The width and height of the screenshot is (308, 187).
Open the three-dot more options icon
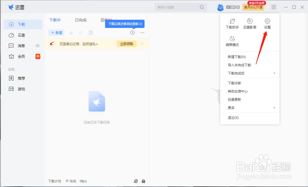(142, 33)
